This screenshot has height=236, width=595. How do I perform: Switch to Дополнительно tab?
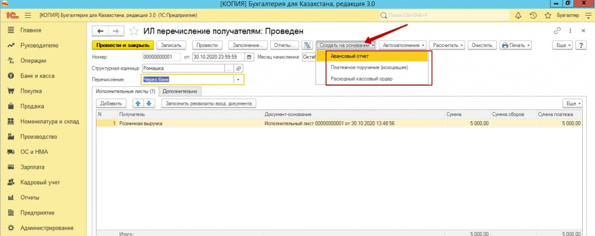pos(180,91)
